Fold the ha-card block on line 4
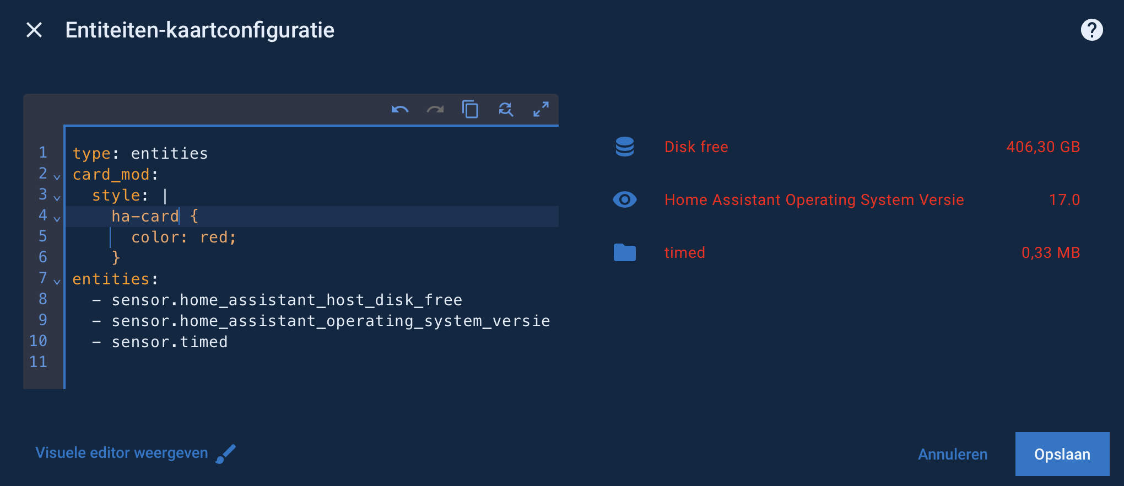The image size is (1124, 486). click(57, 218)
